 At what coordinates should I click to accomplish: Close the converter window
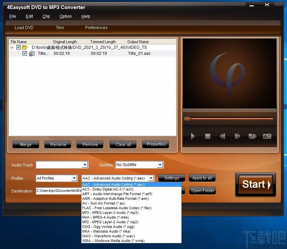pos(267,5)
